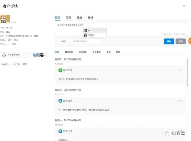Viewport: 191px width, 141px height.
Task: Filter records by 企业微信
Action: [x=97, y=52]
